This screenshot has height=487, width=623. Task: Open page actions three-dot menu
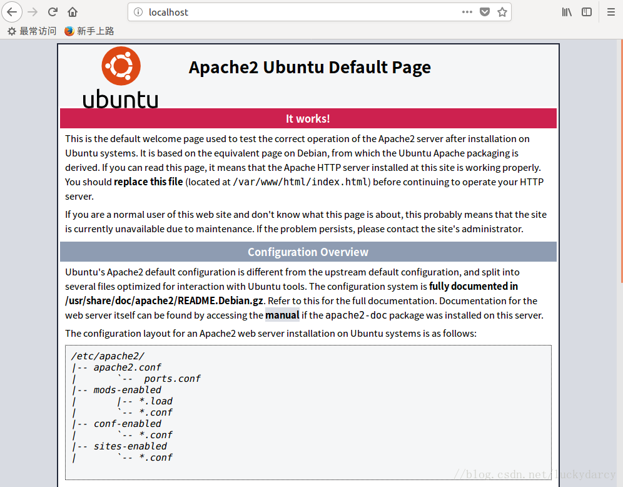pyautogui.click(x=467, y=12)
